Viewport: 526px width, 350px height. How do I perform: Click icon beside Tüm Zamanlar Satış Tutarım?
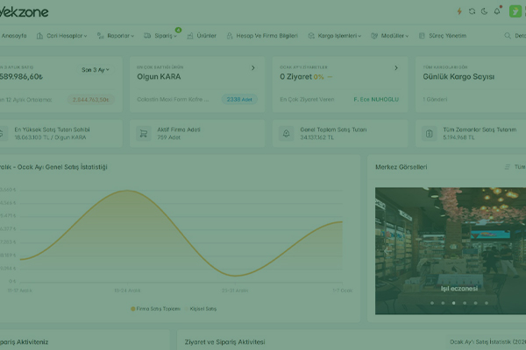pos(429,134)
